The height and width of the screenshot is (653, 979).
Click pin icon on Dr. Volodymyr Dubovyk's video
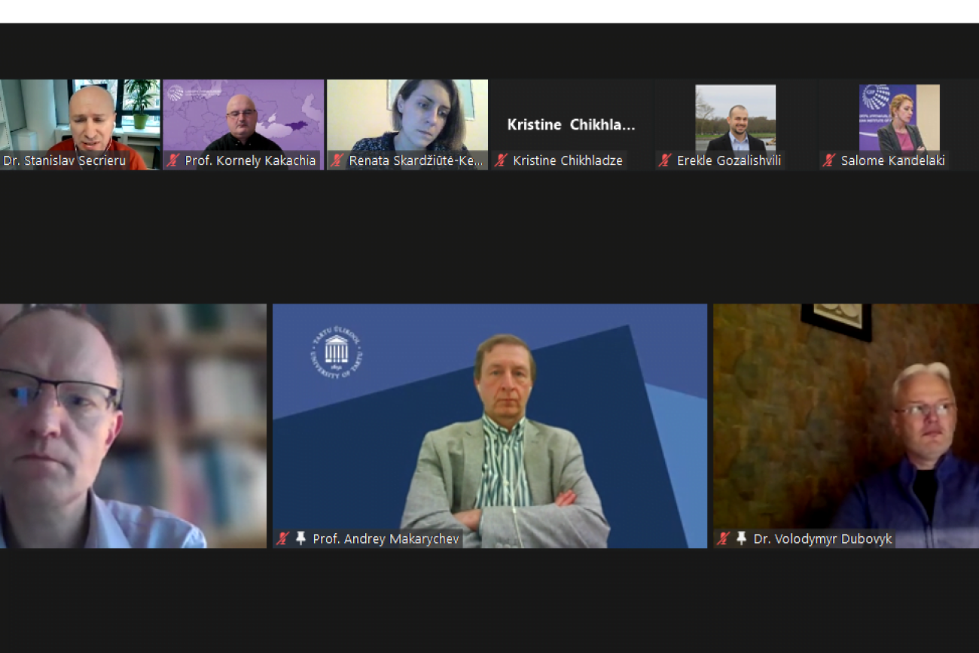(x=741, y=539)
